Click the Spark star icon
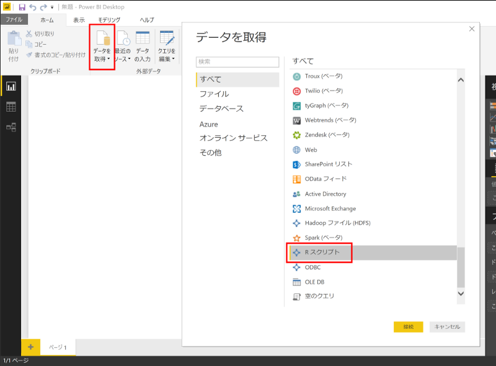 (x=296, y=238)
